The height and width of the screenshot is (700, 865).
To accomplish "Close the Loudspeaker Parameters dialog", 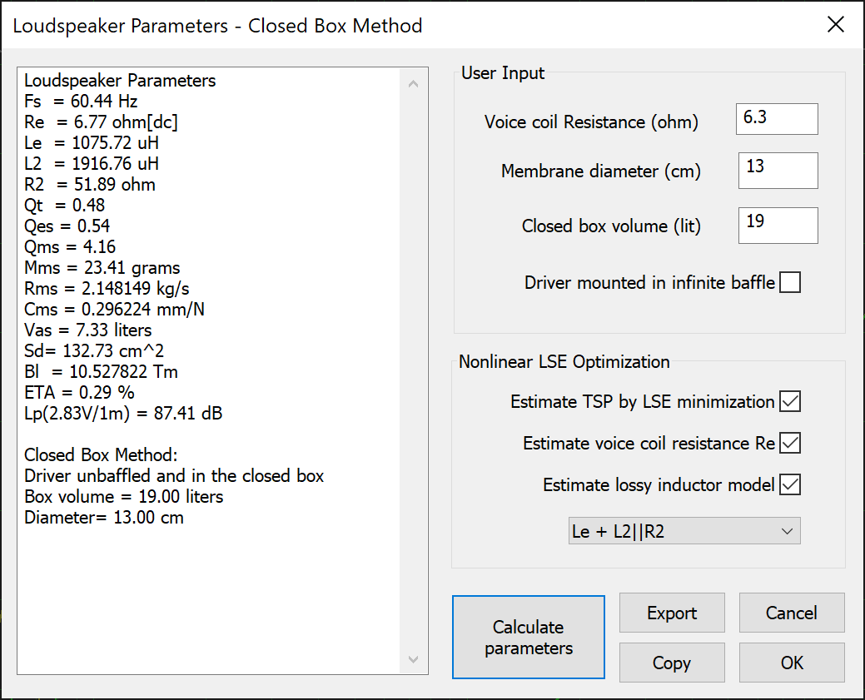I will coord(836,24).
